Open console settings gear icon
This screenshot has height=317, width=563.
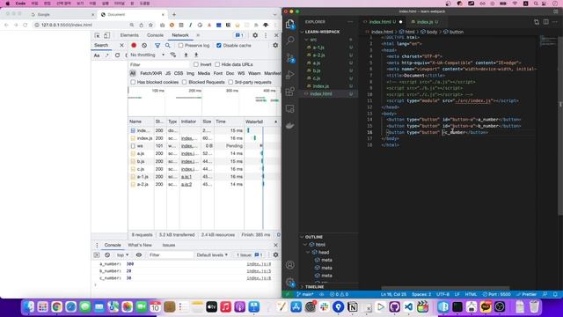tap(275, 254)
